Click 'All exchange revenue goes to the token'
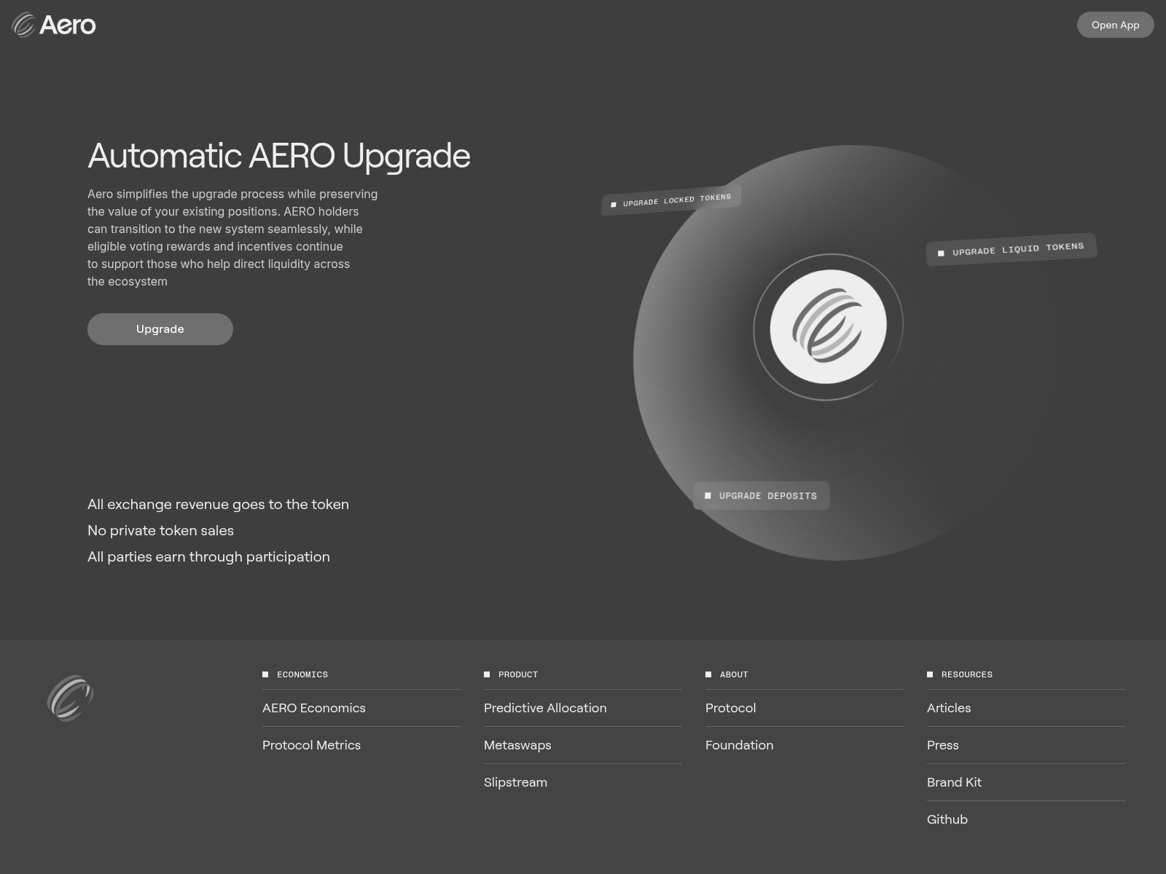The image size is (1166, 874). (x=218, y=504)
